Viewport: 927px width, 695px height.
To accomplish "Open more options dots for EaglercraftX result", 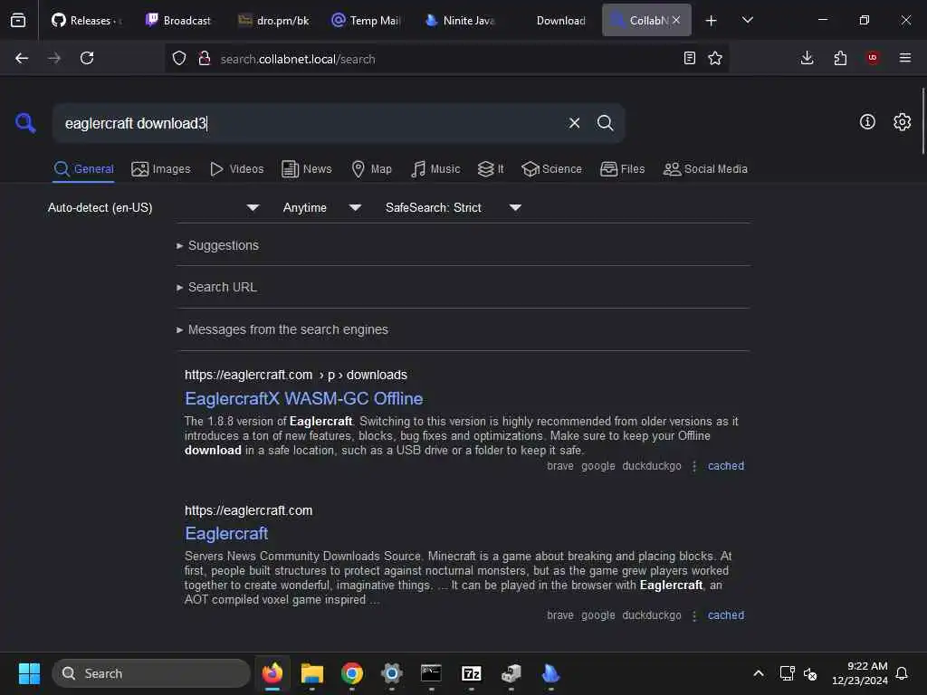I will [x=694, y=466].
